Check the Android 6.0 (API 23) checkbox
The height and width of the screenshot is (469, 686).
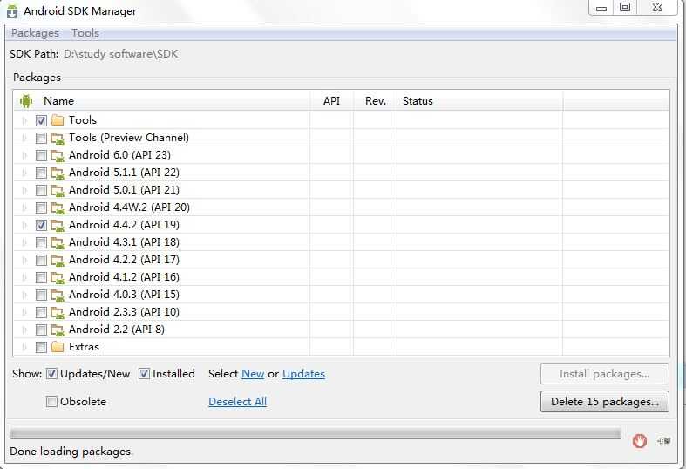pos(41,156)
